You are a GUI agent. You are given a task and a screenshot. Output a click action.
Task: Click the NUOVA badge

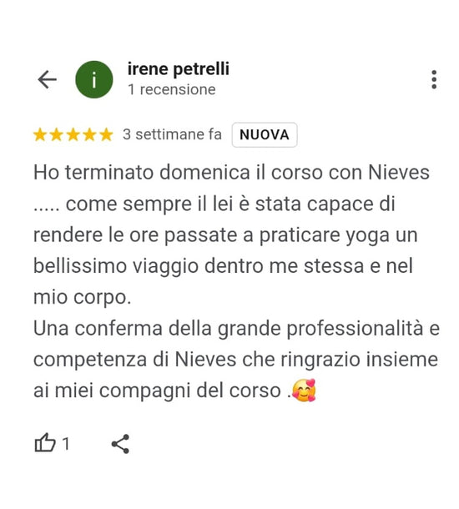pyautogui.click(x=265, y=134)
